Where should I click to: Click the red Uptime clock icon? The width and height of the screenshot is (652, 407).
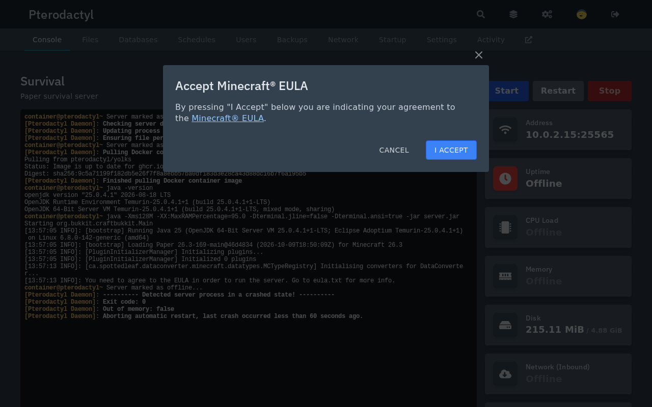505,179
